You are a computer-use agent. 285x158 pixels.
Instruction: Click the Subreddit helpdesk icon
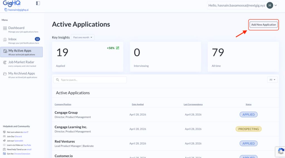click(x=4, y=141)
